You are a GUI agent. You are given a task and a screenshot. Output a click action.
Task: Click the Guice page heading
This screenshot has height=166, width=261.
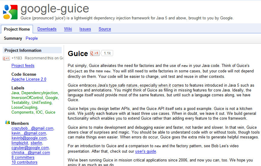[x=78, y=54]
